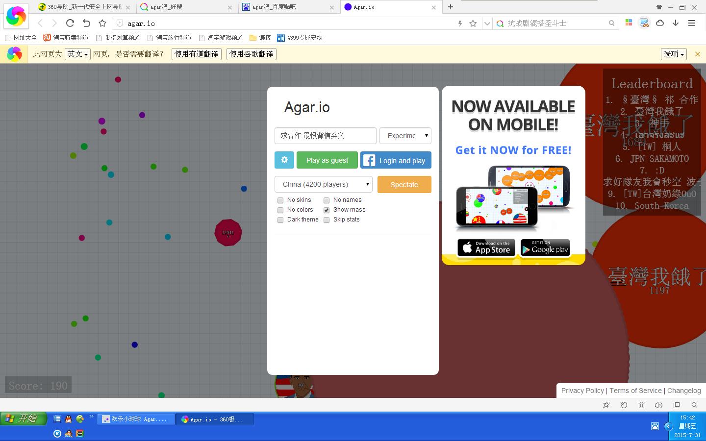Click the Play as guest button
706x441 pixels.
pos(327,160)
